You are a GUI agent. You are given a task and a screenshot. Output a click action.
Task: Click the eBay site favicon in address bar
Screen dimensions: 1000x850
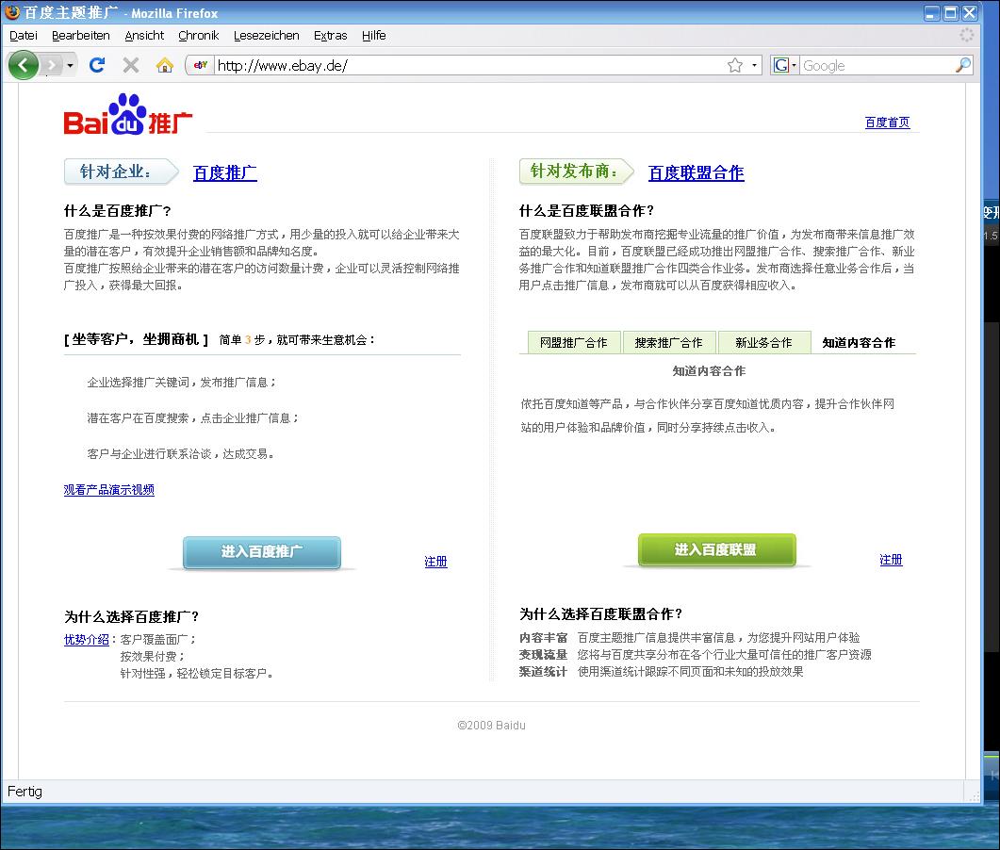[x=200, y=65]
